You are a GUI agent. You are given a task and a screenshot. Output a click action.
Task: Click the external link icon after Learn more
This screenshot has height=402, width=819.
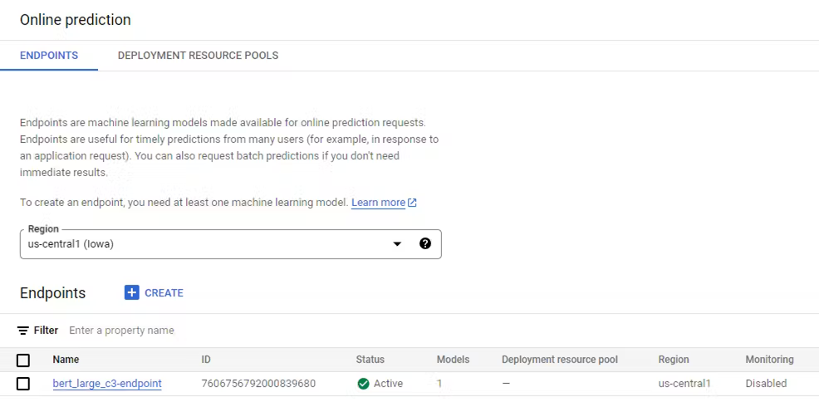point(413,203)
